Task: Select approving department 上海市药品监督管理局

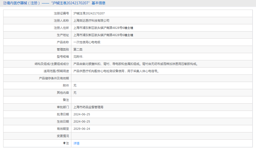Action: tap(88, 107)
